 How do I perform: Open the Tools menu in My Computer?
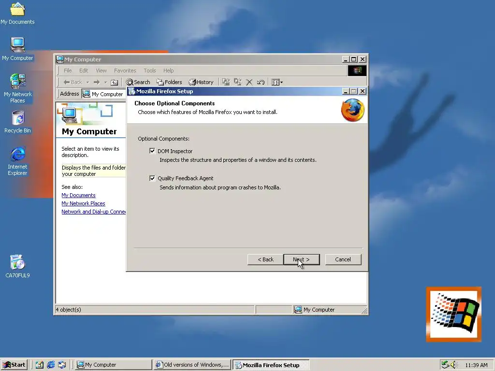150,71
